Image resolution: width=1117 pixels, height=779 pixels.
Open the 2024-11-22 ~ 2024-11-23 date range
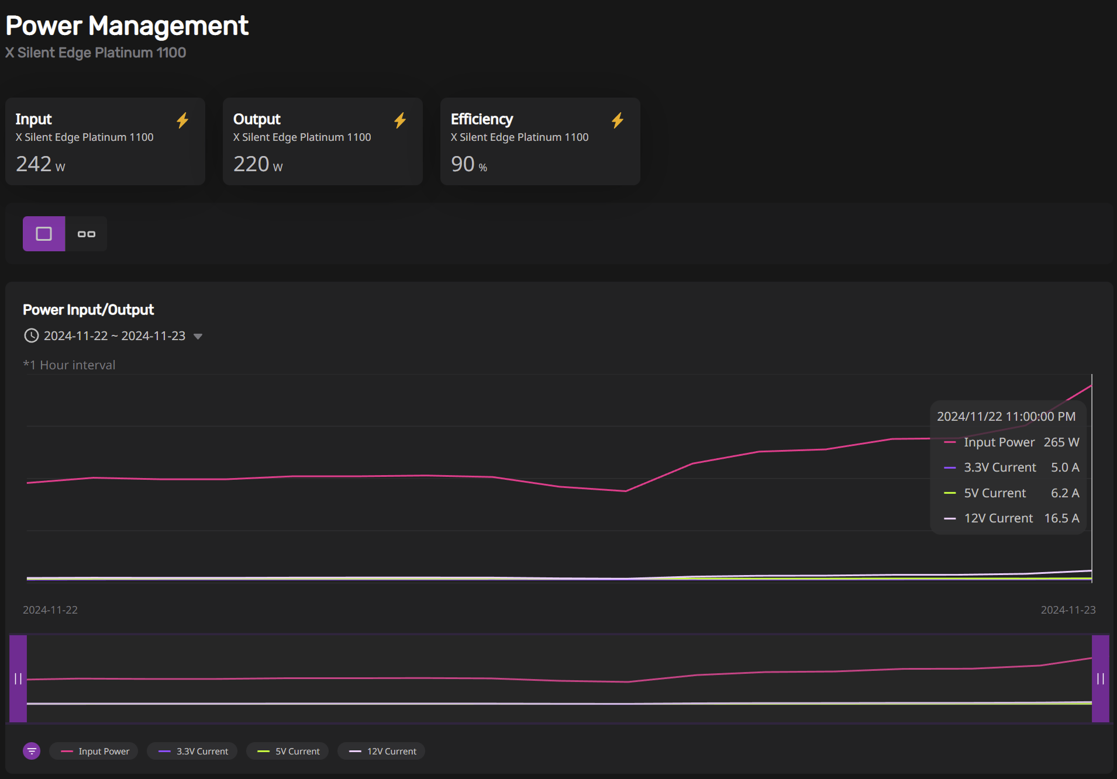click(115, 335)
